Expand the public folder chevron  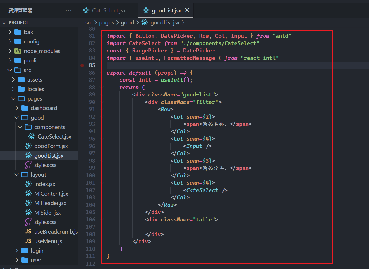coord(10,60)
